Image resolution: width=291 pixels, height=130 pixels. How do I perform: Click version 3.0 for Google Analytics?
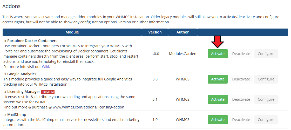[x=155, y=79]
